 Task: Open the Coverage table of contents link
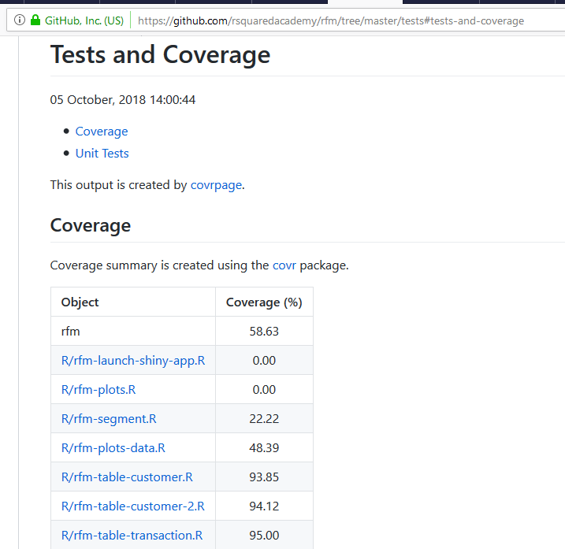101,132
